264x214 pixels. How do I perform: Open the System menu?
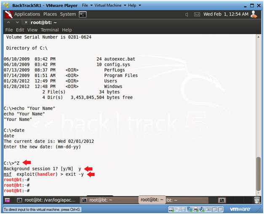point(68,14)
